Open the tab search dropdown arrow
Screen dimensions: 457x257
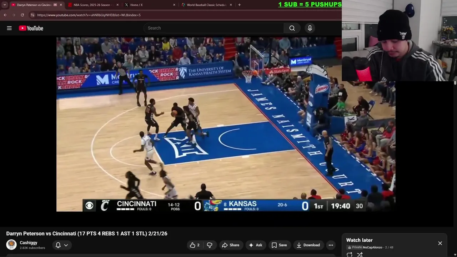5,5
